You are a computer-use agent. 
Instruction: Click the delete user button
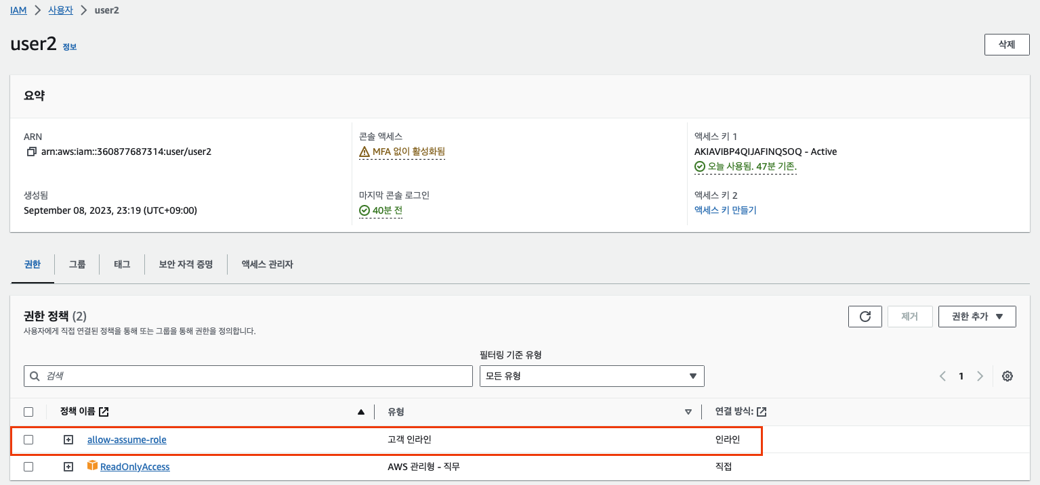pyautogui.click(x=1006, y=45)
